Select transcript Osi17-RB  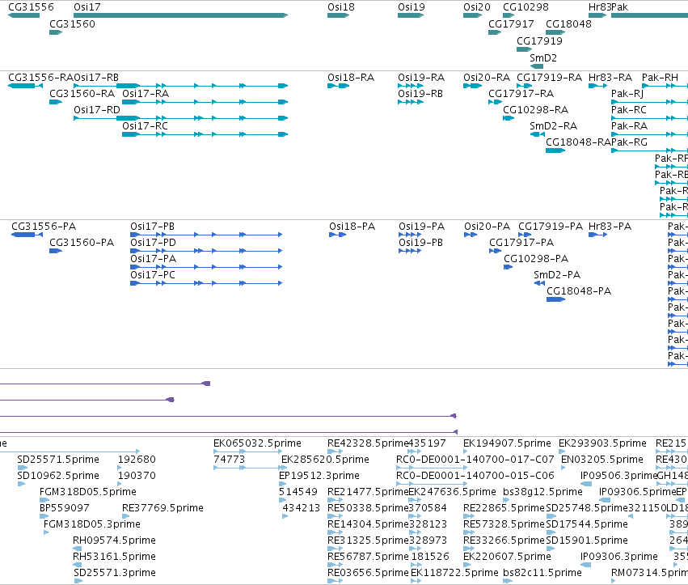[x=96, y=78]
